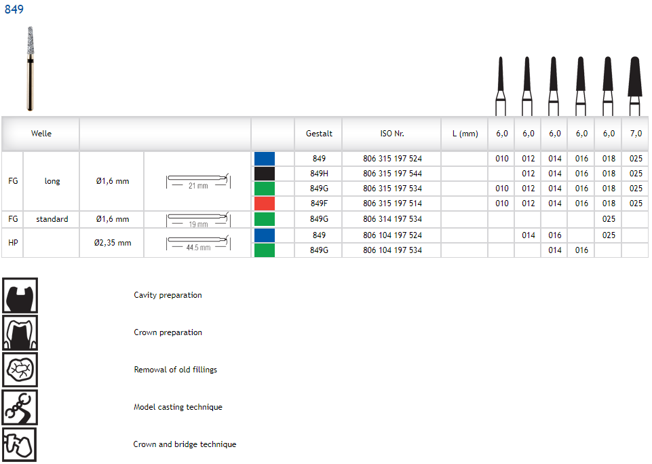Select the black color swatch for 849H
The height and width of the screenshot is (464, 652).
(x=265, y=174)
